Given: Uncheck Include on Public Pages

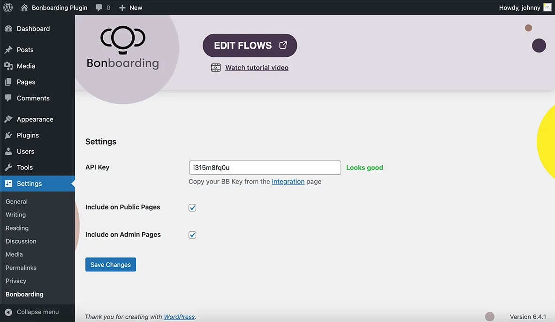Looking at the screenshot, I should coord(192,207).
